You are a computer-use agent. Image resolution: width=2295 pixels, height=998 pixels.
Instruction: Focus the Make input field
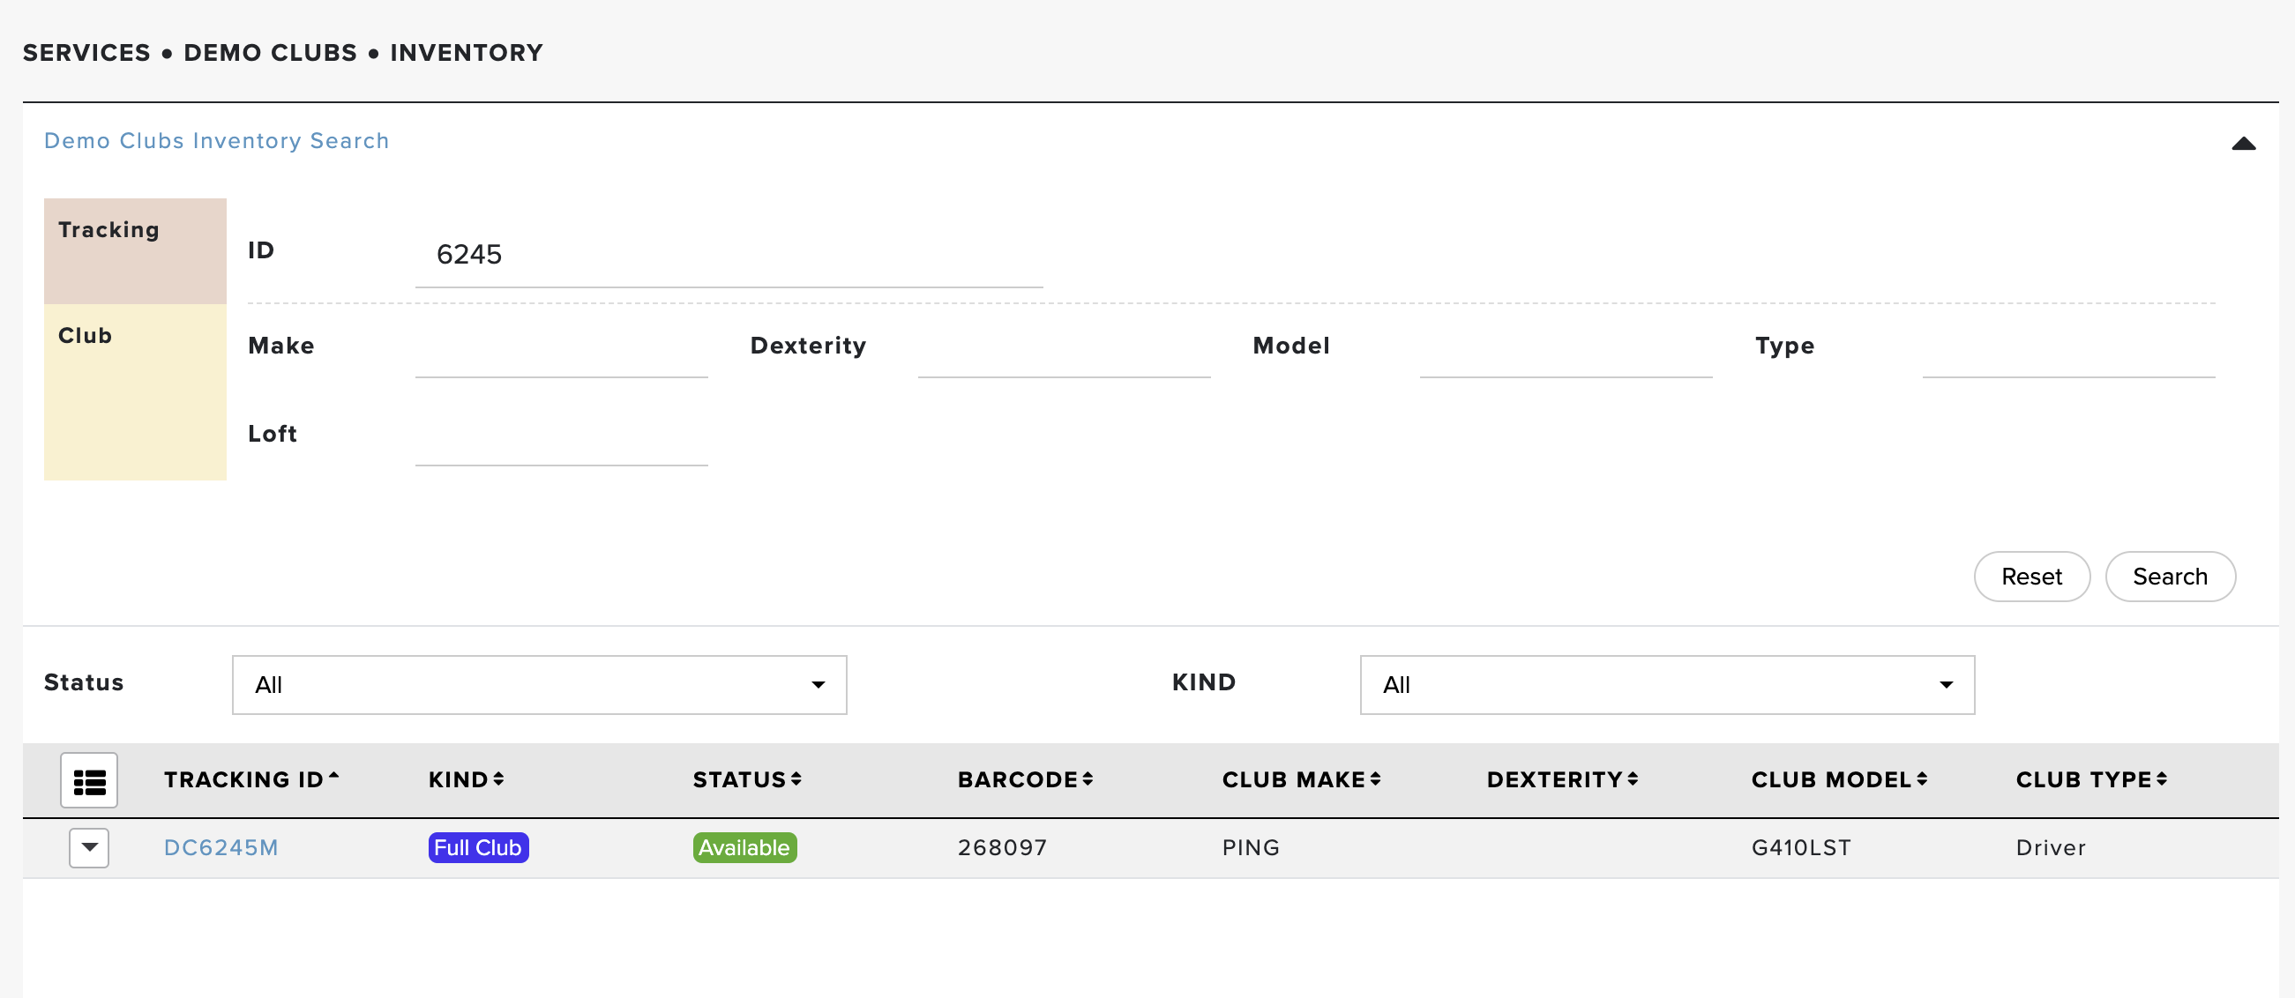pyautogui.click(x=561, y=349)
